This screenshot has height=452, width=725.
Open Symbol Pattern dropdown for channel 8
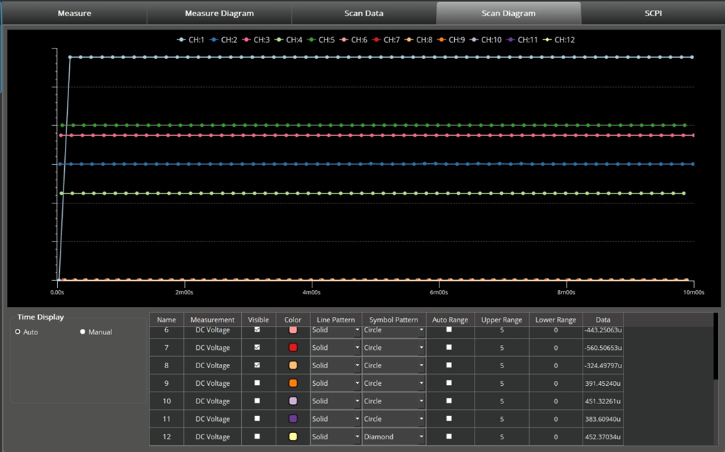(394, 365)
